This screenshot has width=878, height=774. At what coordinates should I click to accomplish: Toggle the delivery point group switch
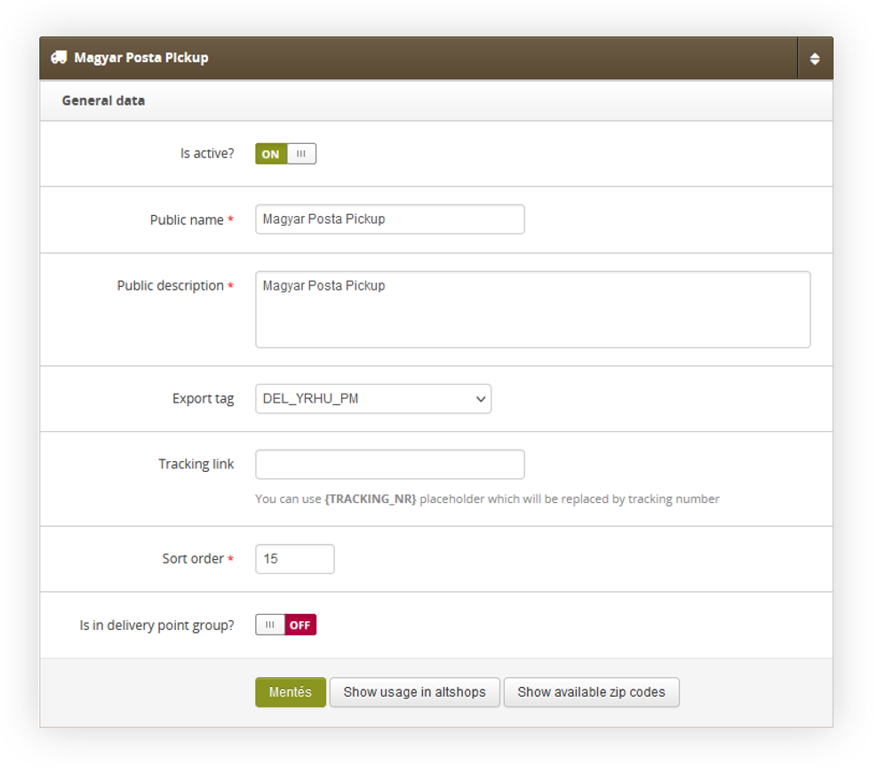[x=285, y=625]
